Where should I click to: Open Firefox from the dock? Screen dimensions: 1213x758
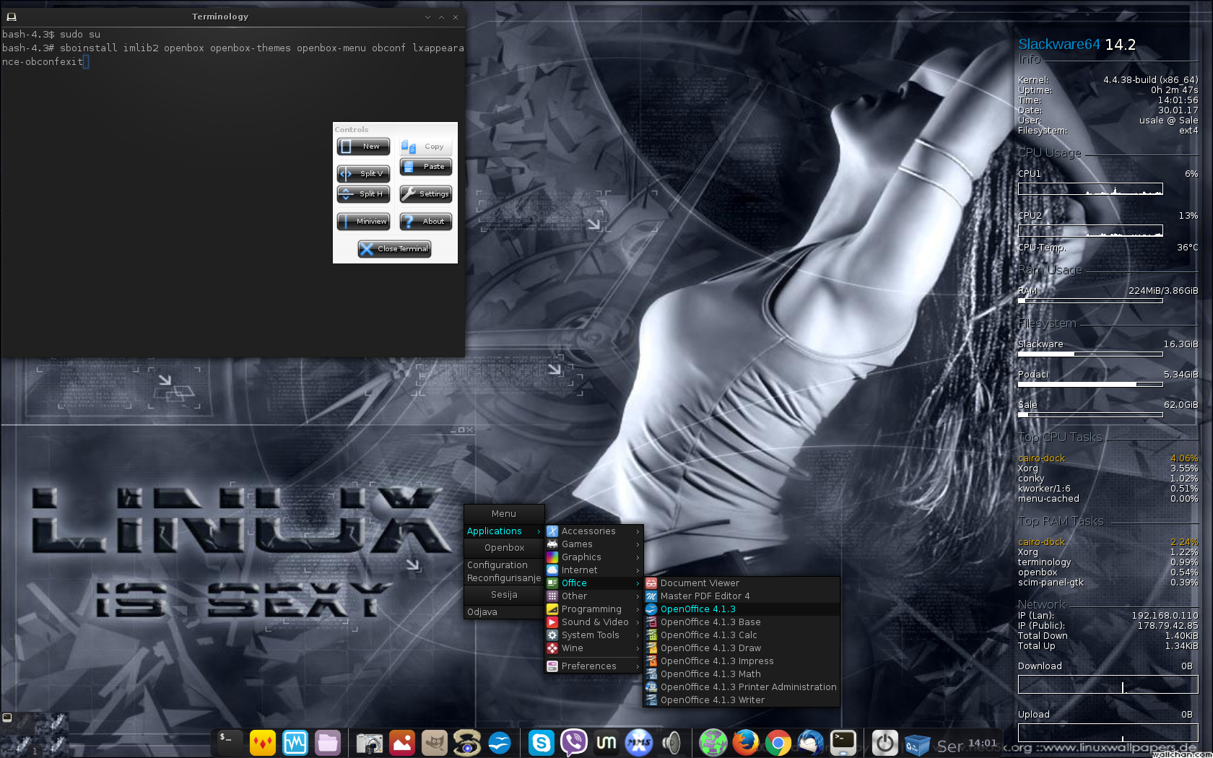tap(745, 742)
